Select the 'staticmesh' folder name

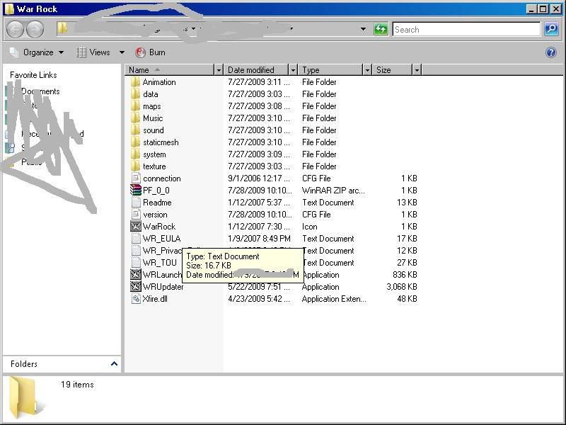tap(161, 142)
